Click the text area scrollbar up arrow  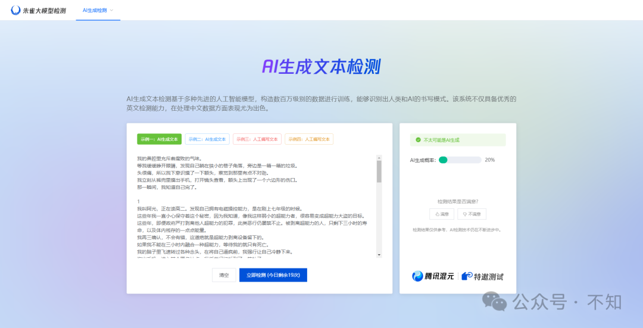[379, 158]
